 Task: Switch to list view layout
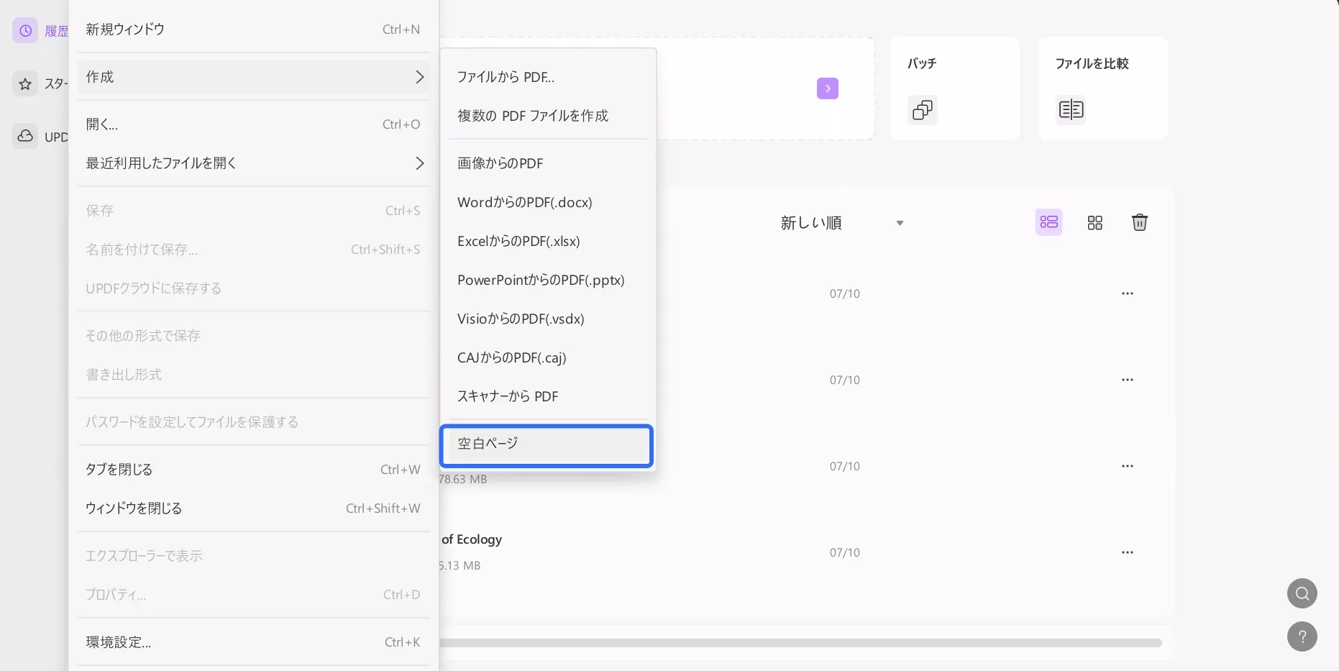[1049, 222]
